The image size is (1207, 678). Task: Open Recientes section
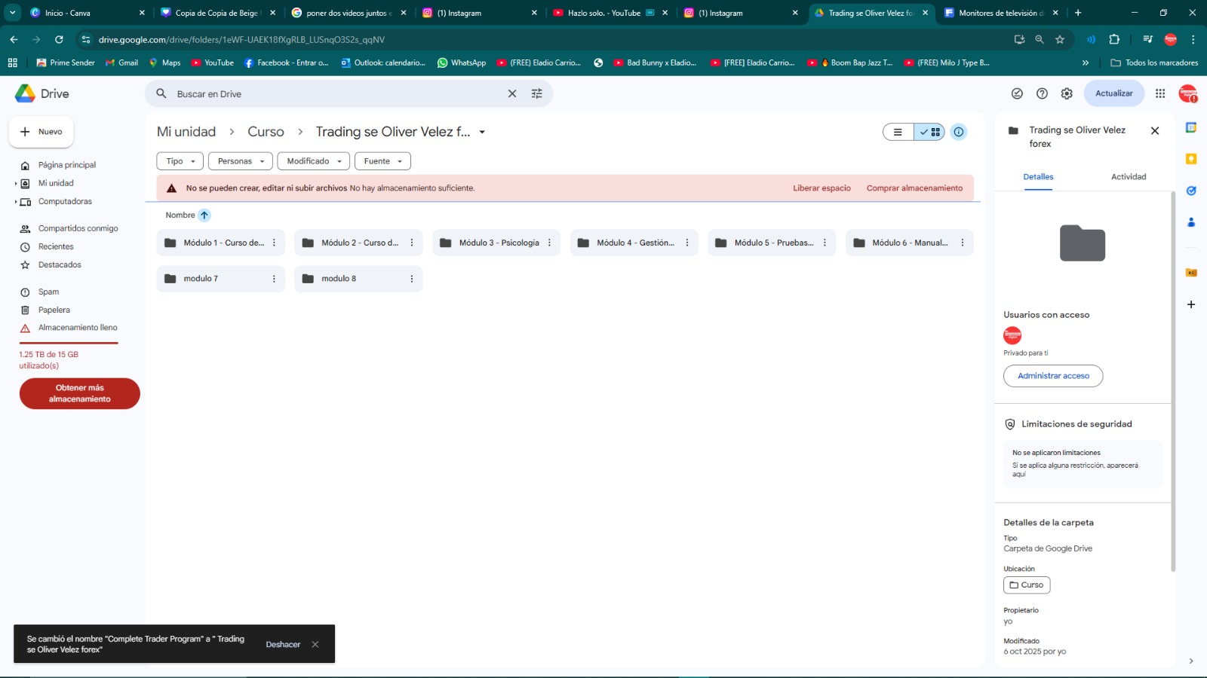point(56,246)
